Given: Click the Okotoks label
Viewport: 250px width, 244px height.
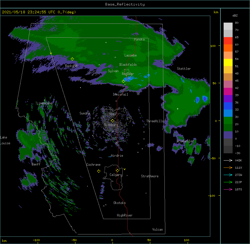Looking at the screenshot, I should [x=119, y=203].
